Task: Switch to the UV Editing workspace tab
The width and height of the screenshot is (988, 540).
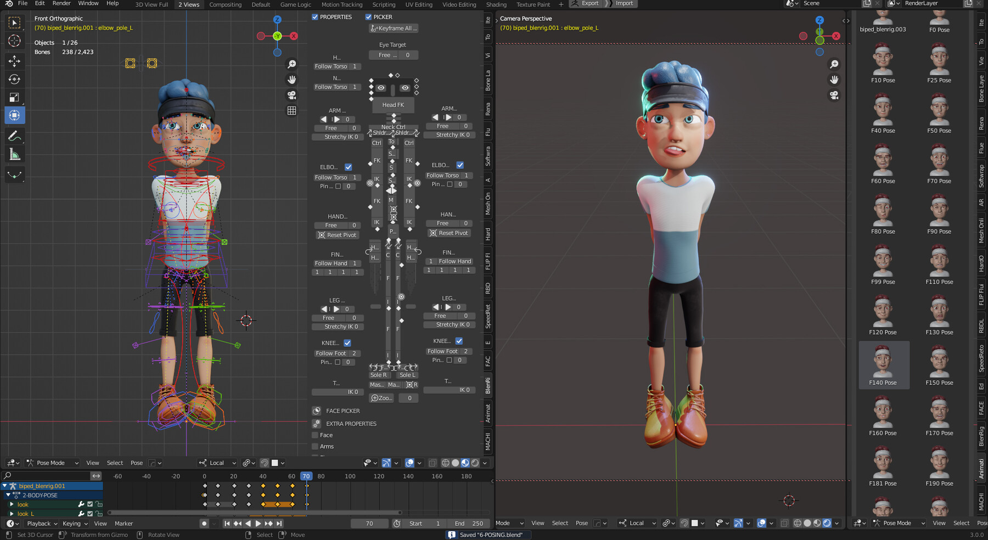Action: (x=419, y=4)
